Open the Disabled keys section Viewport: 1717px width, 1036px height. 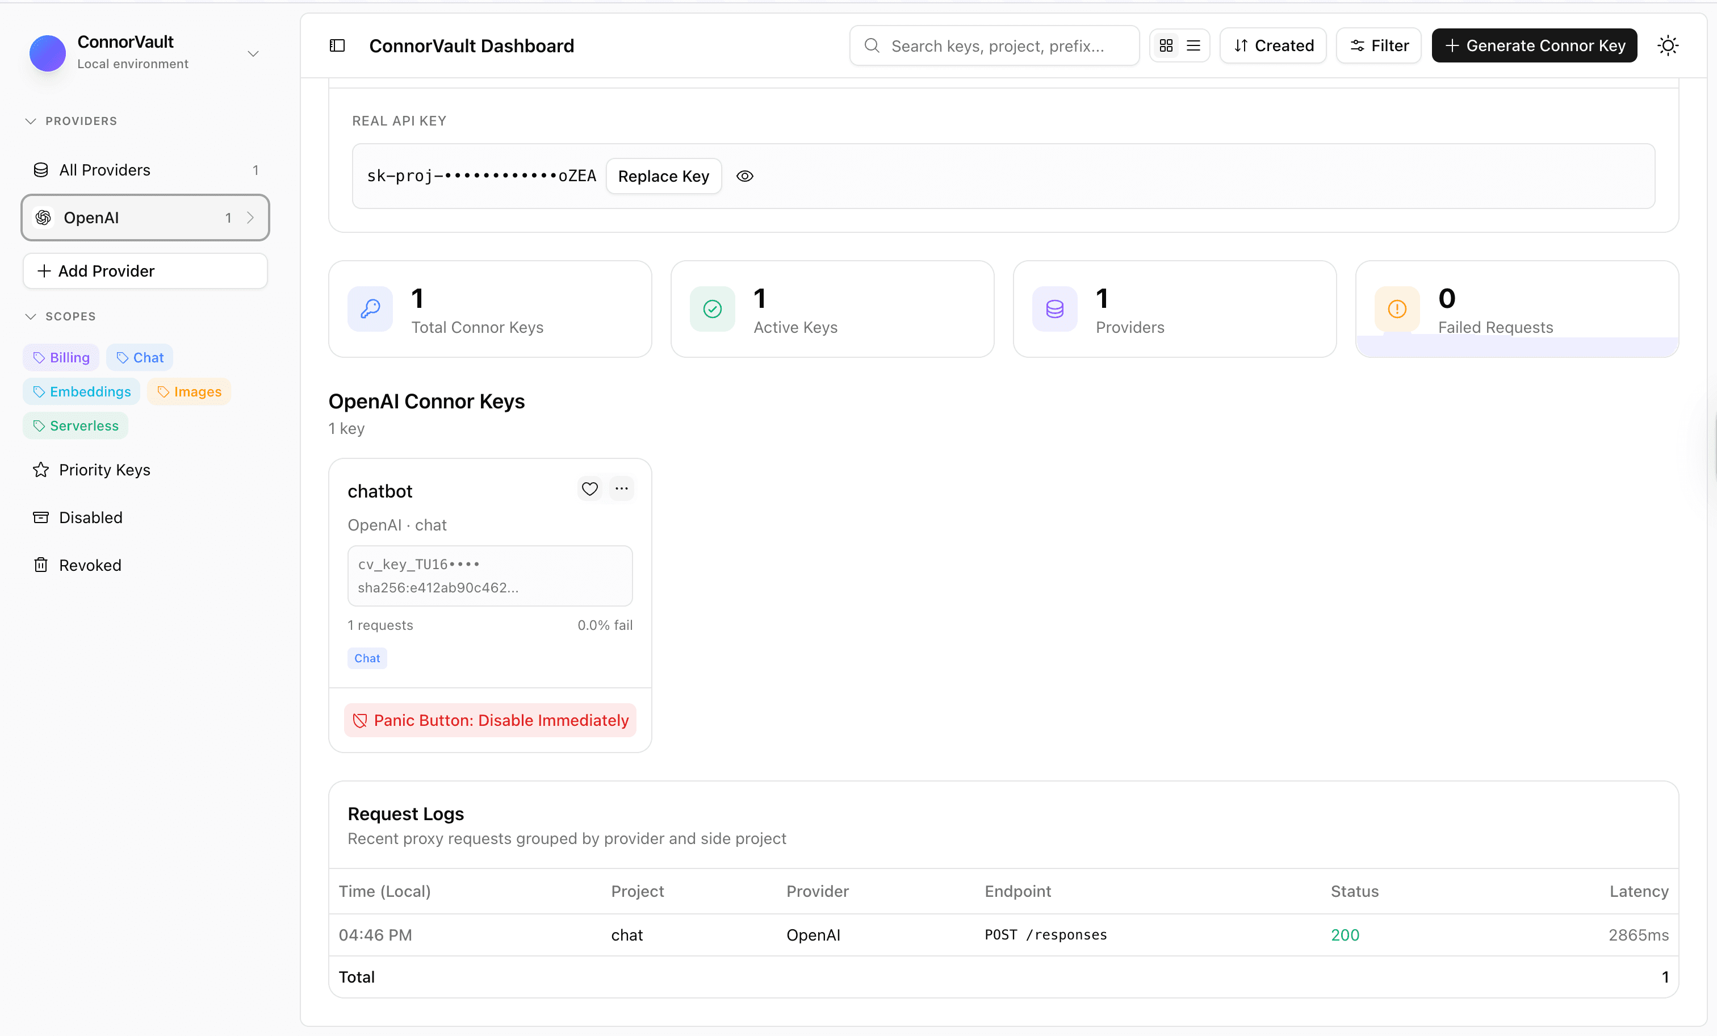(x=91, y=517)
